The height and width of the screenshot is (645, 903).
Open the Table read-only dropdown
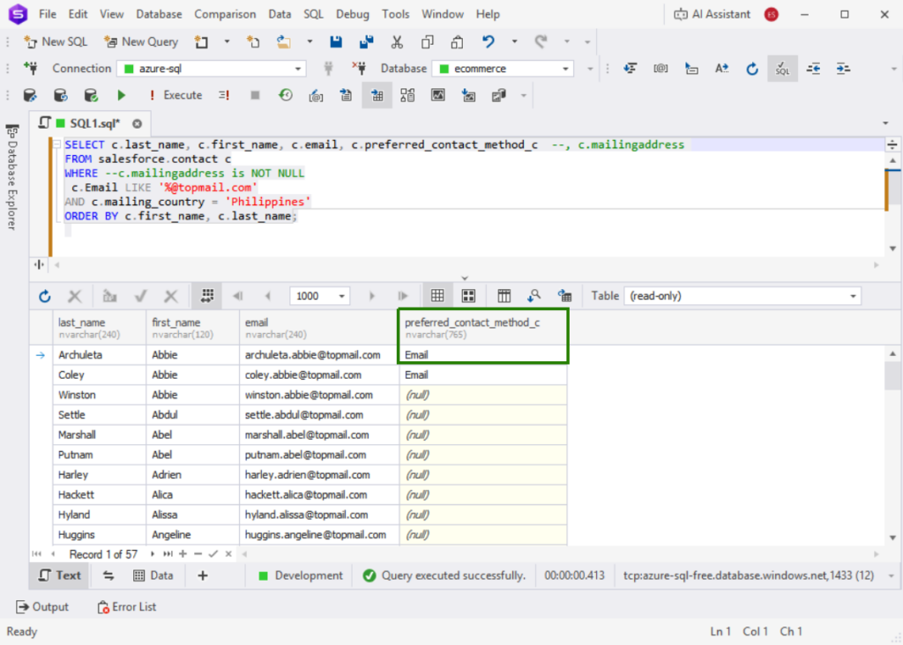853,296
